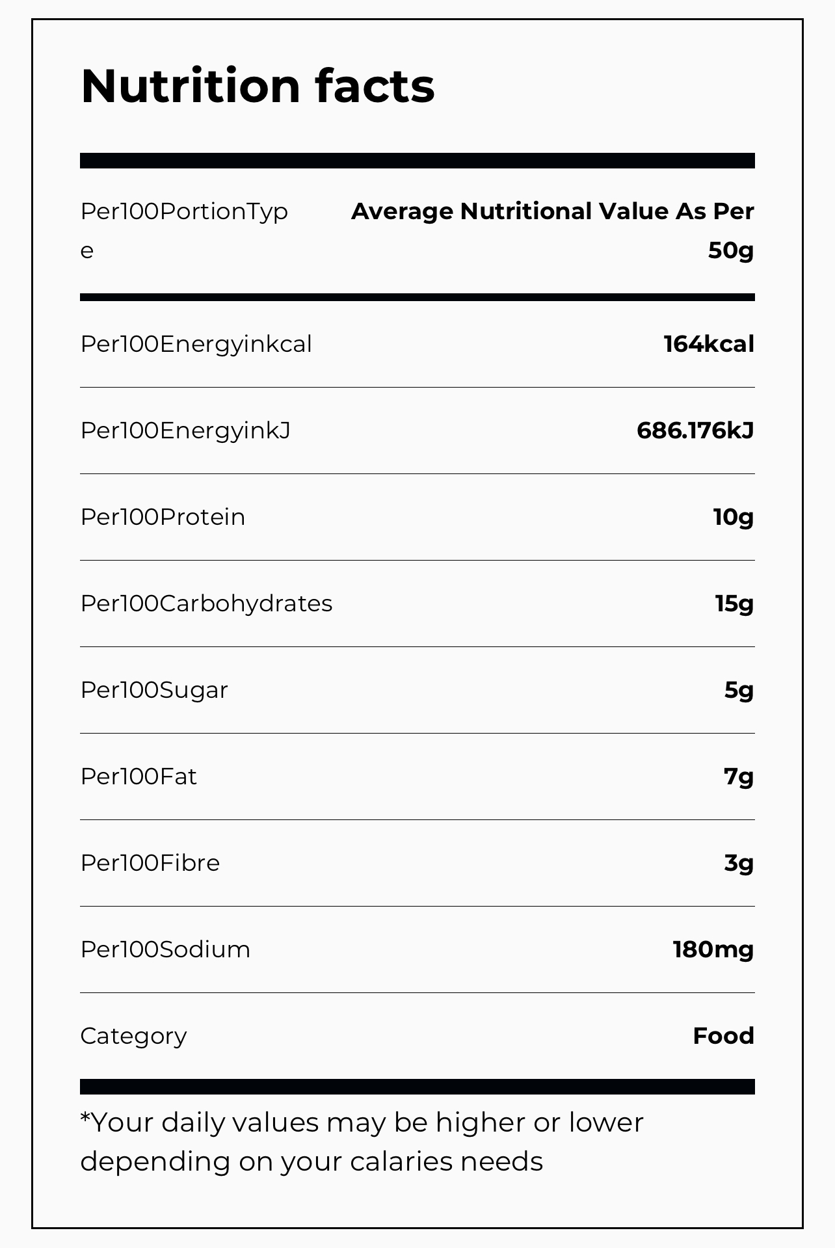The image size is (835, 1248).
Task: Select the 180mg sodium value
Action: point(713,949)
